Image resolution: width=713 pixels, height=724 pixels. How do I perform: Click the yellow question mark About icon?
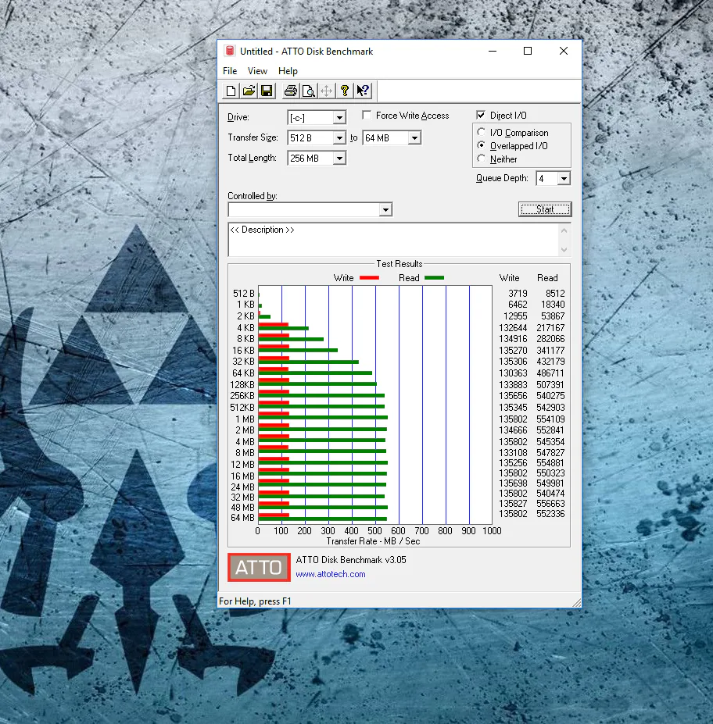pos(344,91)
